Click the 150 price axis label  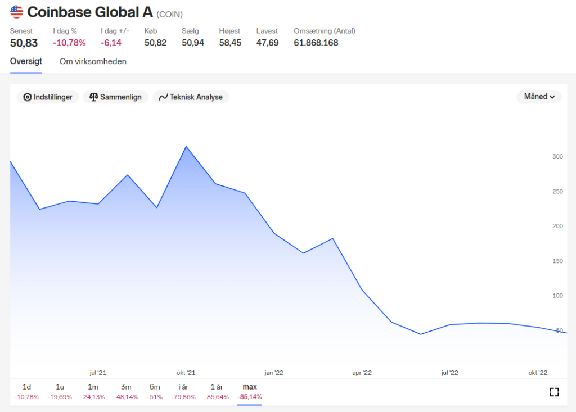(557, 261)
